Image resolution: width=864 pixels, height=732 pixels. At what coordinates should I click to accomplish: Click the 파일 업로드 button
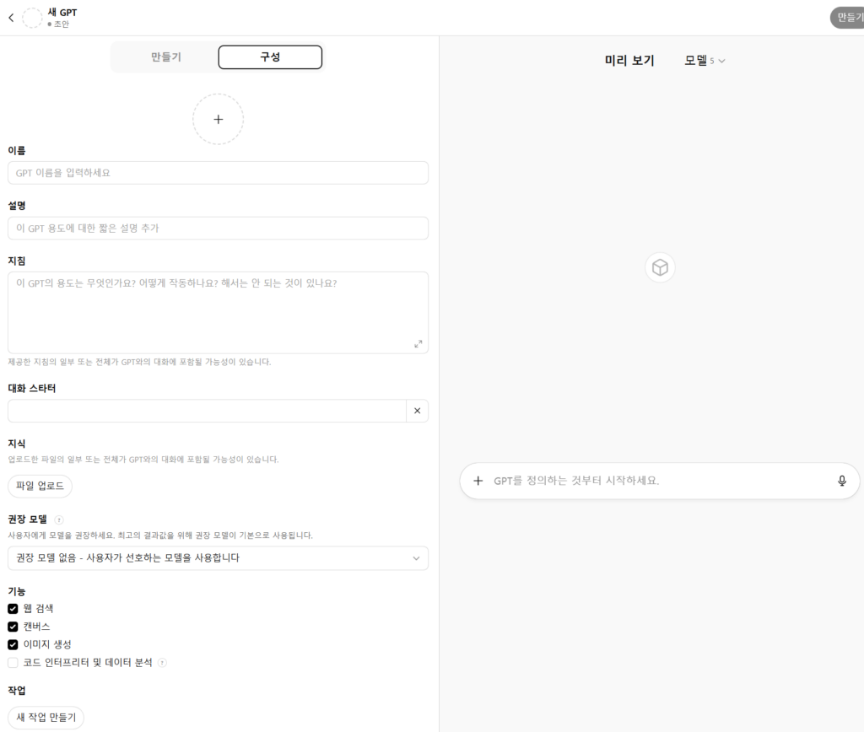[x=40, y=487]
